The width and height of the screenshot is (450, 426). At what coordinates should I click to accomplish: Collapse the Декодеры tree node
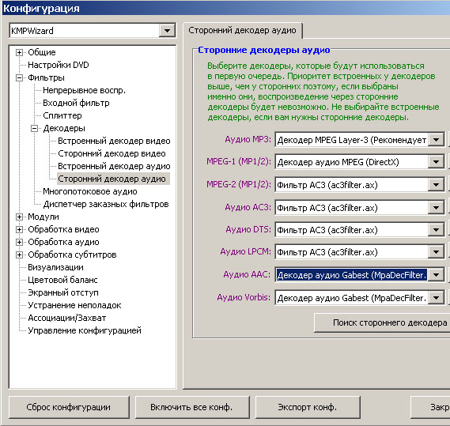coord(34,128)
